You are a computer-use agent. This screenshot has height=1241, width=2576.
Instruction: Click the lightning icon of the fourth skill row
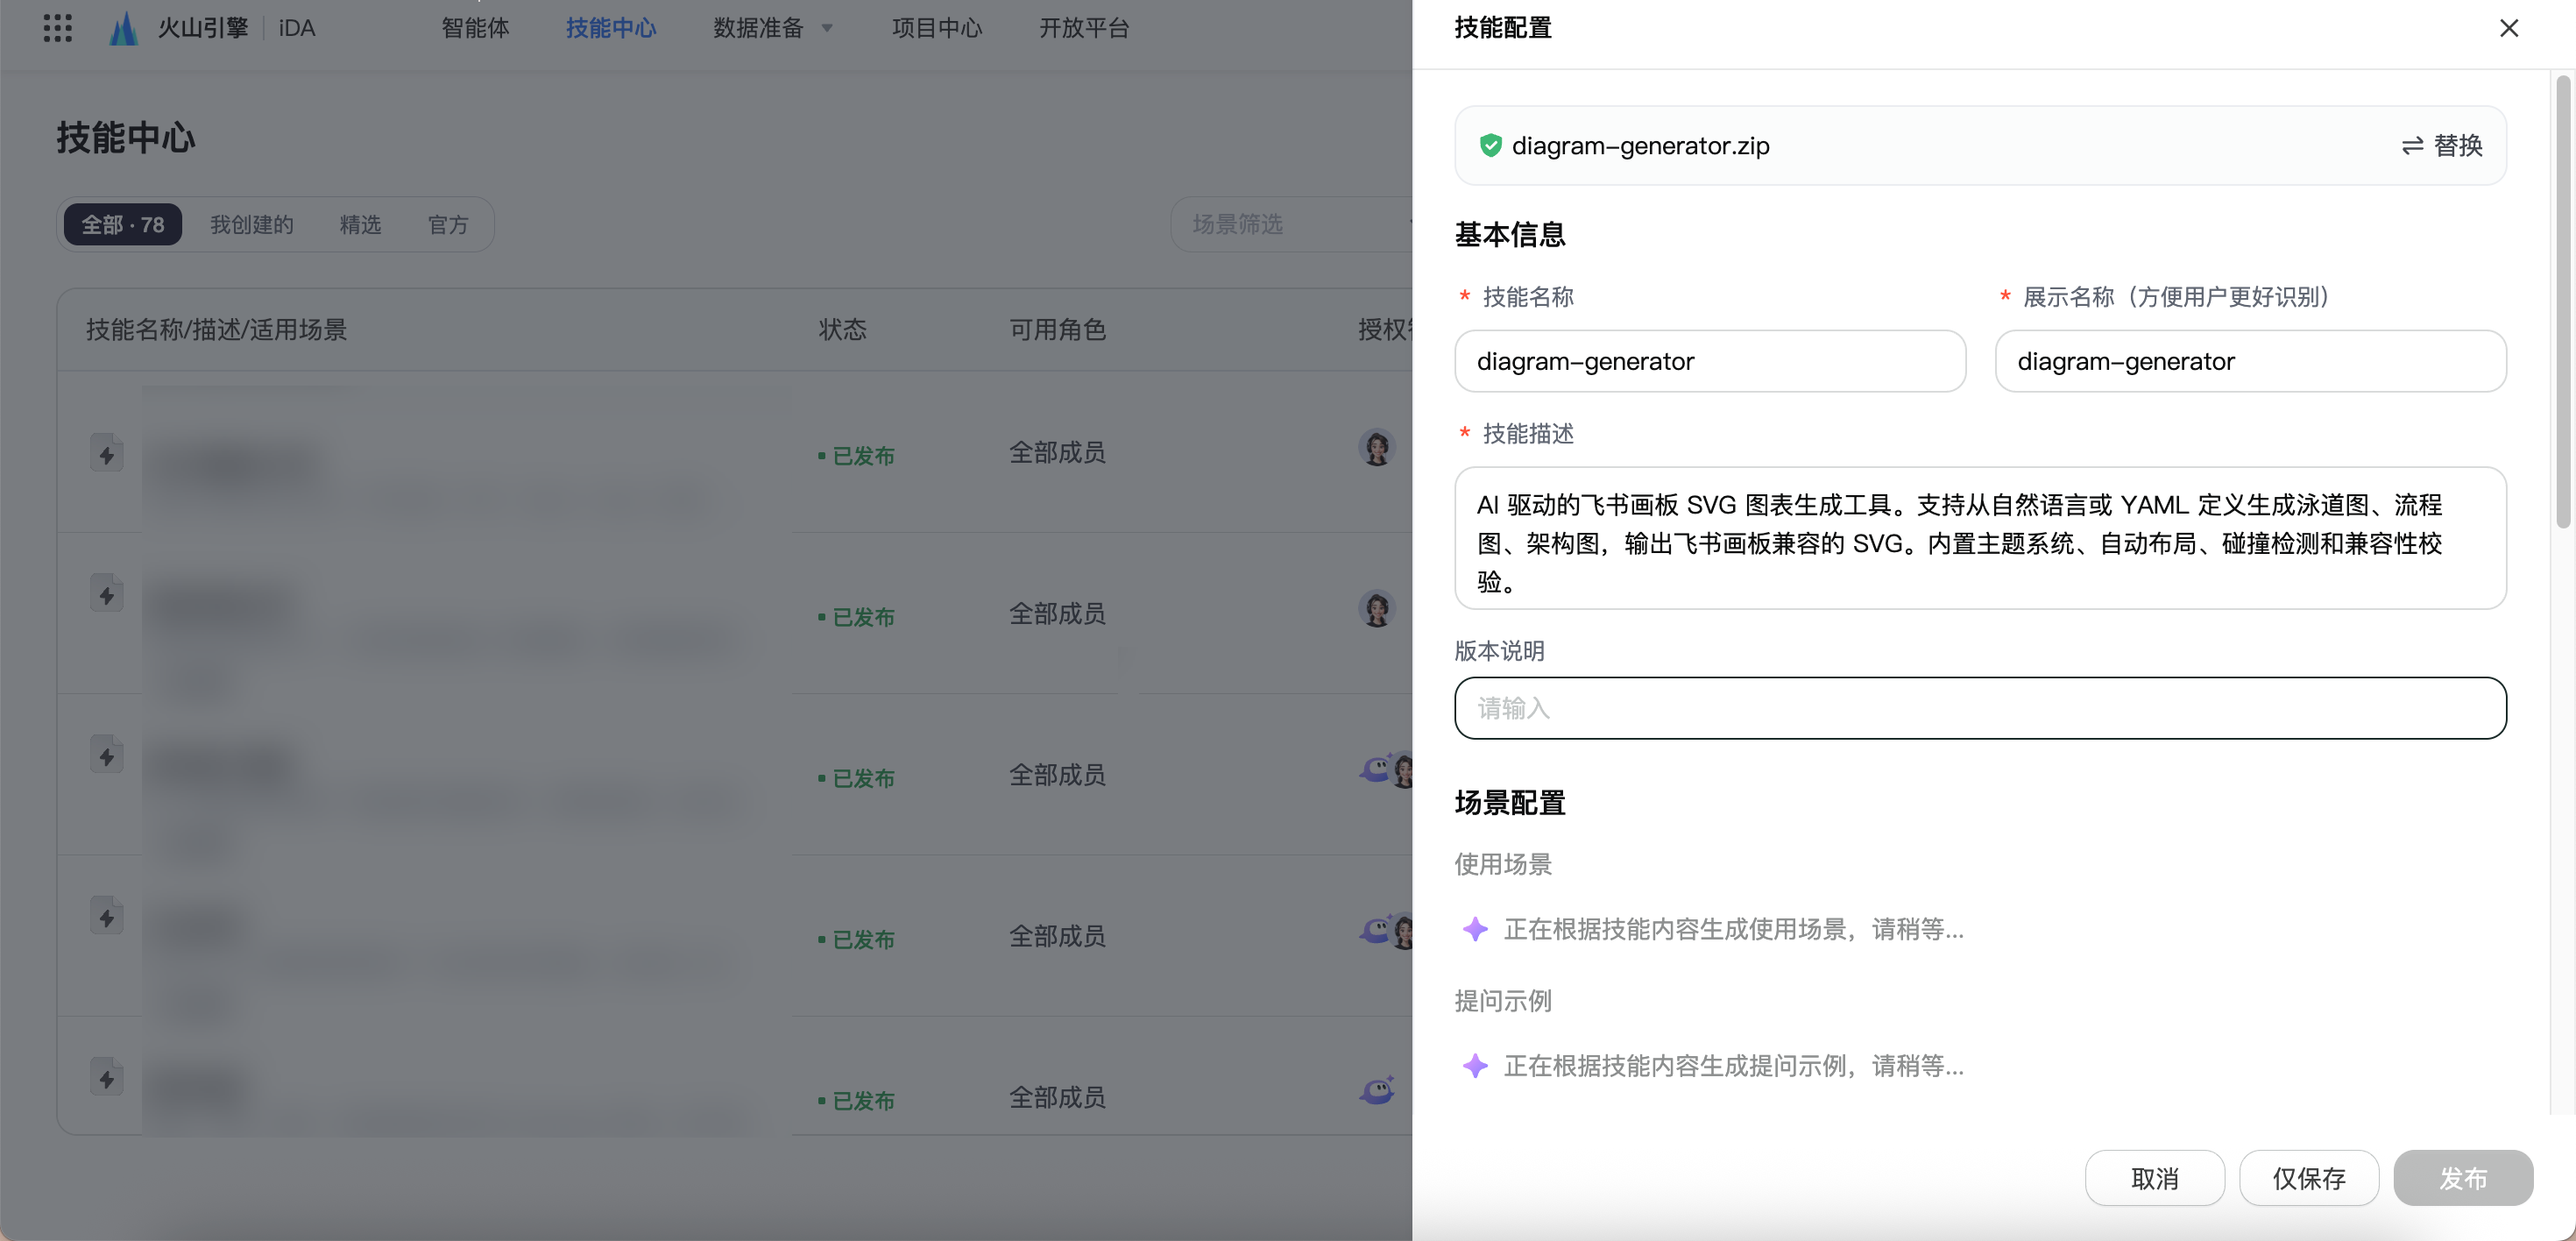107,916
